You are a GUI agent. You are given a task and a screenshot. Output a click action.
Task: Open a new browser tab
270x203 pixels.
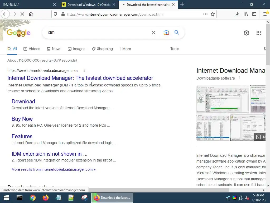point(182,4)
